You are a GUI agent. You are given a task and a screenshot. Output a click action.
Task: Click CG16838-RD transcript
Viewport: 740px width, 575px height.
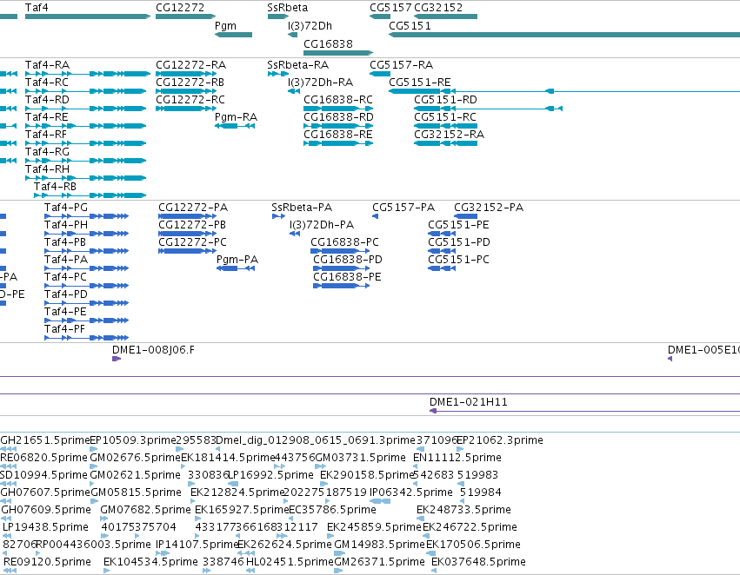click(x=338, y=126)
